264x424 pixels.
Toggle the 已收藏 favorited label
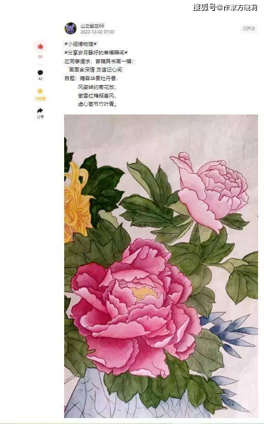pos(40,99)
